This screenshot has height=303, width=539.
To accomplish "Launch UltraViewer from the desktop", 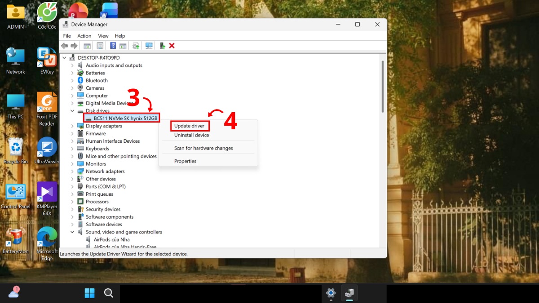I will click(47, 151).
